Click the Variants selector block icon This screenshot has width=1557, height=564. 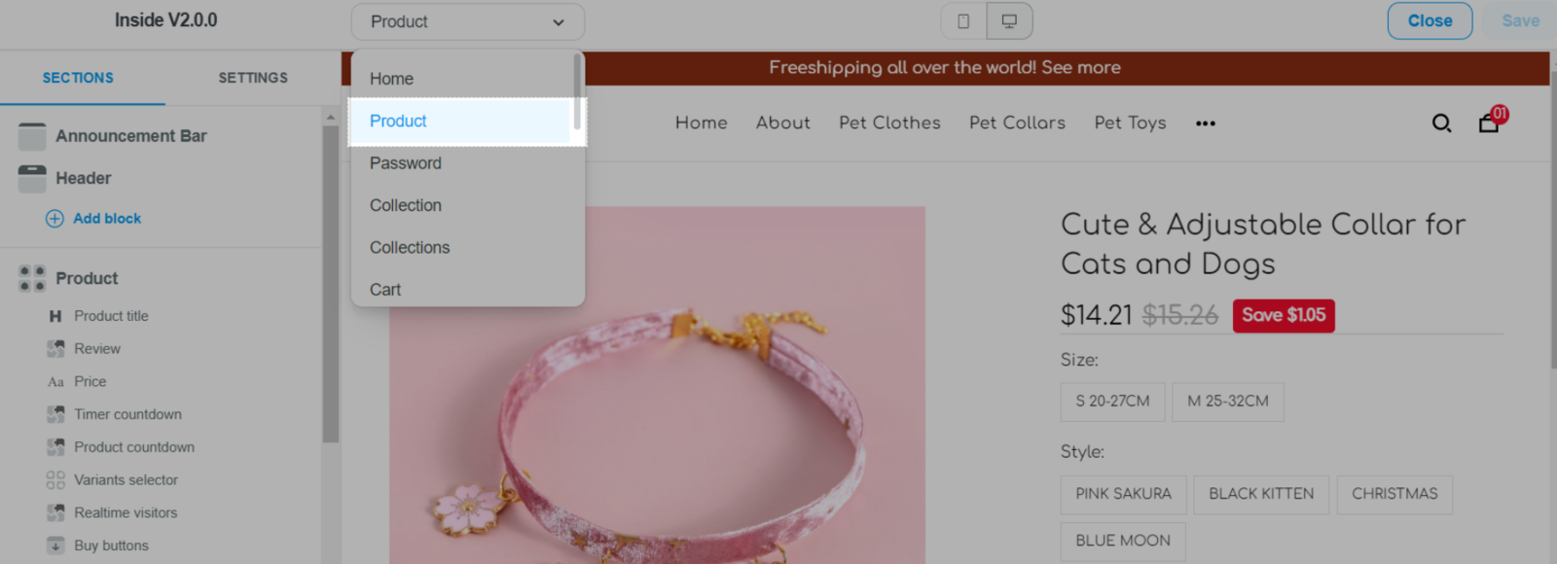[55, 480]
